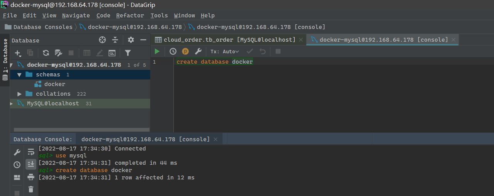
Task: Clear output with the trash icon
Action: click(x=31, y=189)
